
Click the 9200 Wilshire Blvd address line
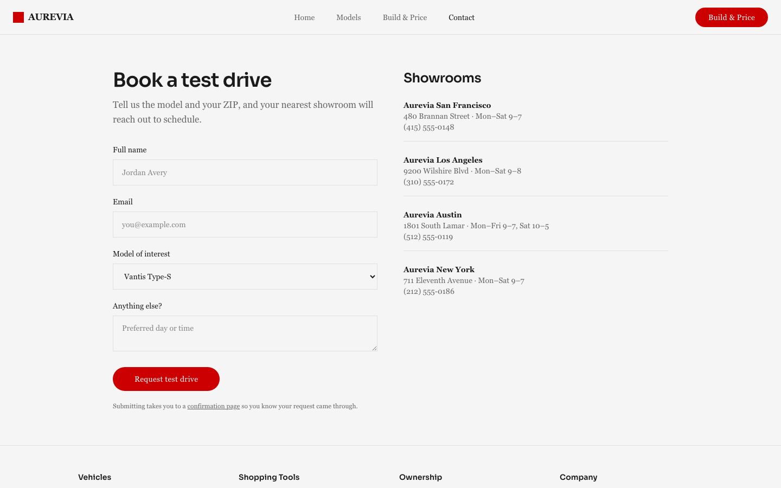(x=462, y=171)
